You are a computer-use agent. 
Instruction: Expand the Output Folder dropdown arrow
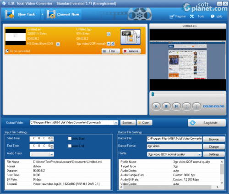116,123
